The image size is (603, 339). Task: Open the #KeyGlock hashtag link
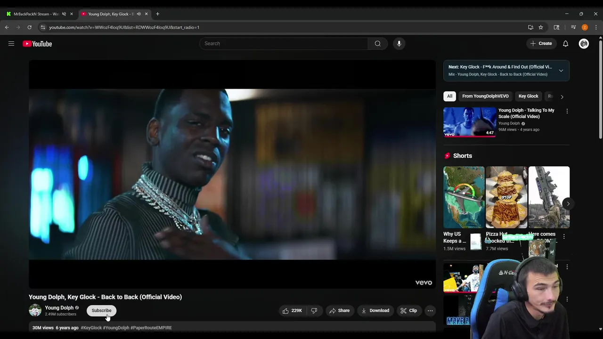(91, 328)
